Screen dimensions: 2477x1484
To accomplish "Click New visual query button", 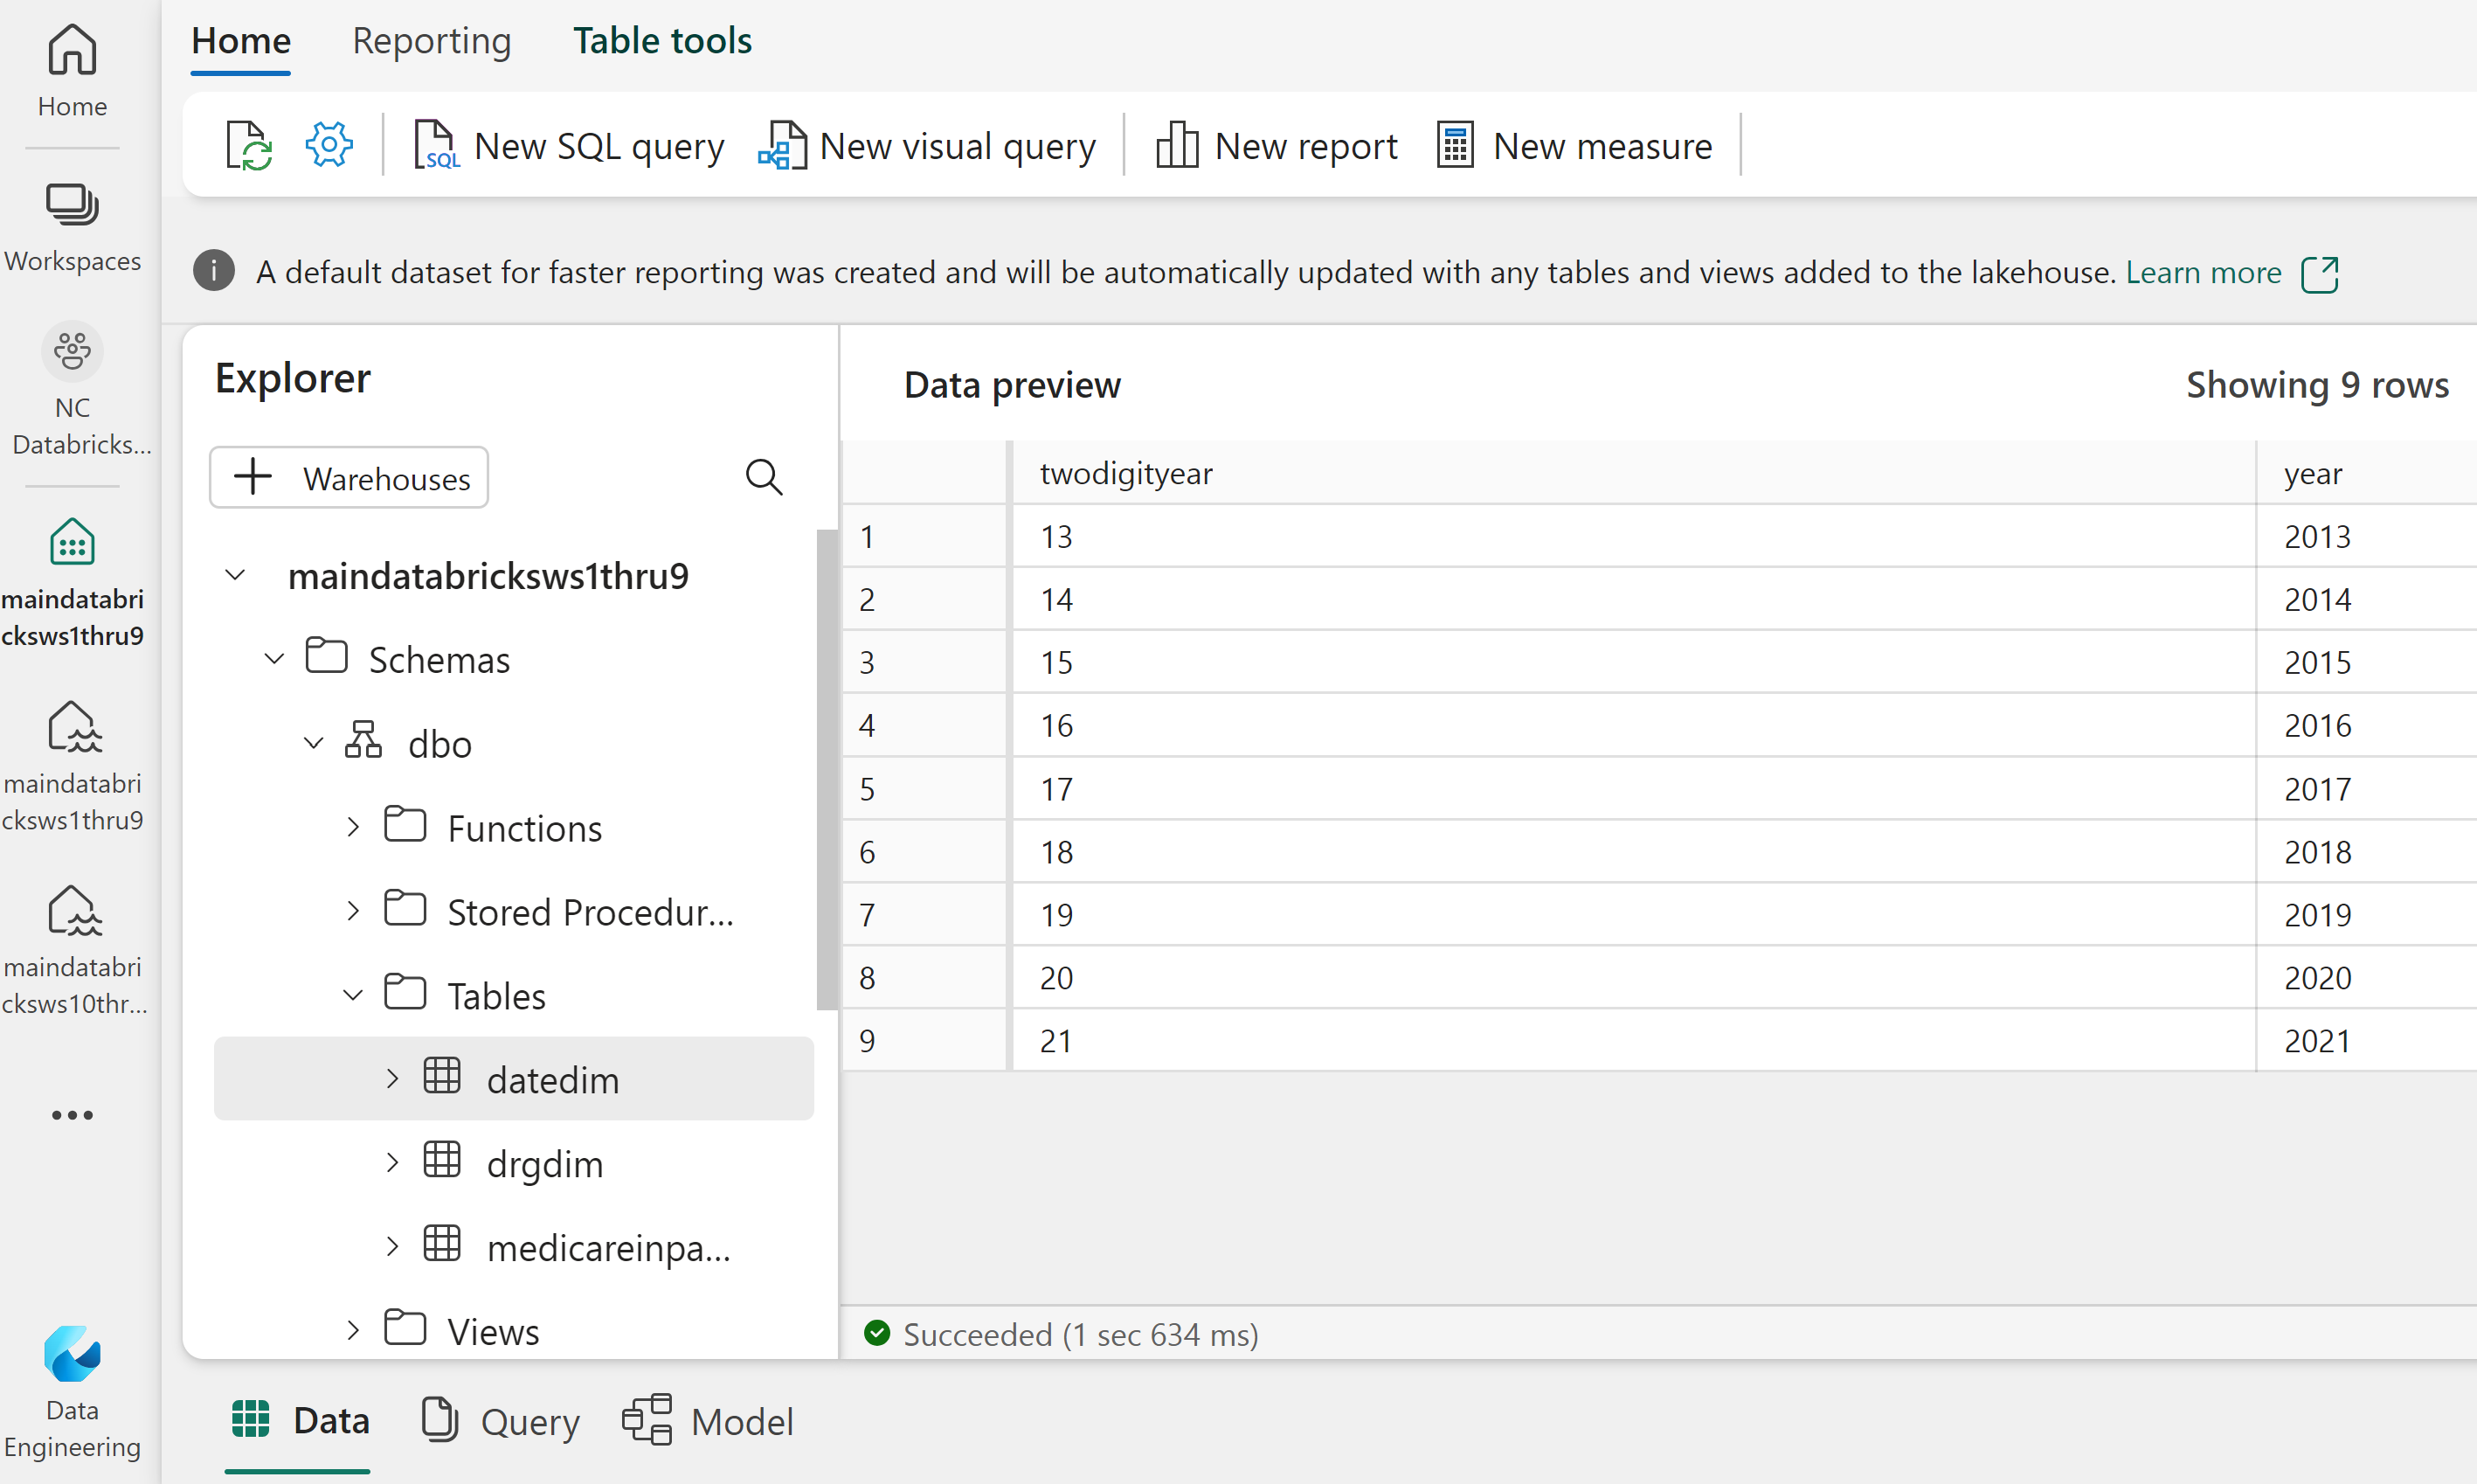I will 927,146.
